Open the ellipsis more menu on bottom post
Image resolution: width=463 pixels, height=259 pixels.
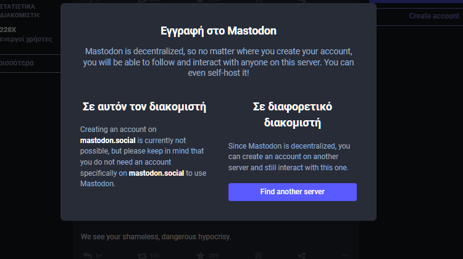pos(345,256)
